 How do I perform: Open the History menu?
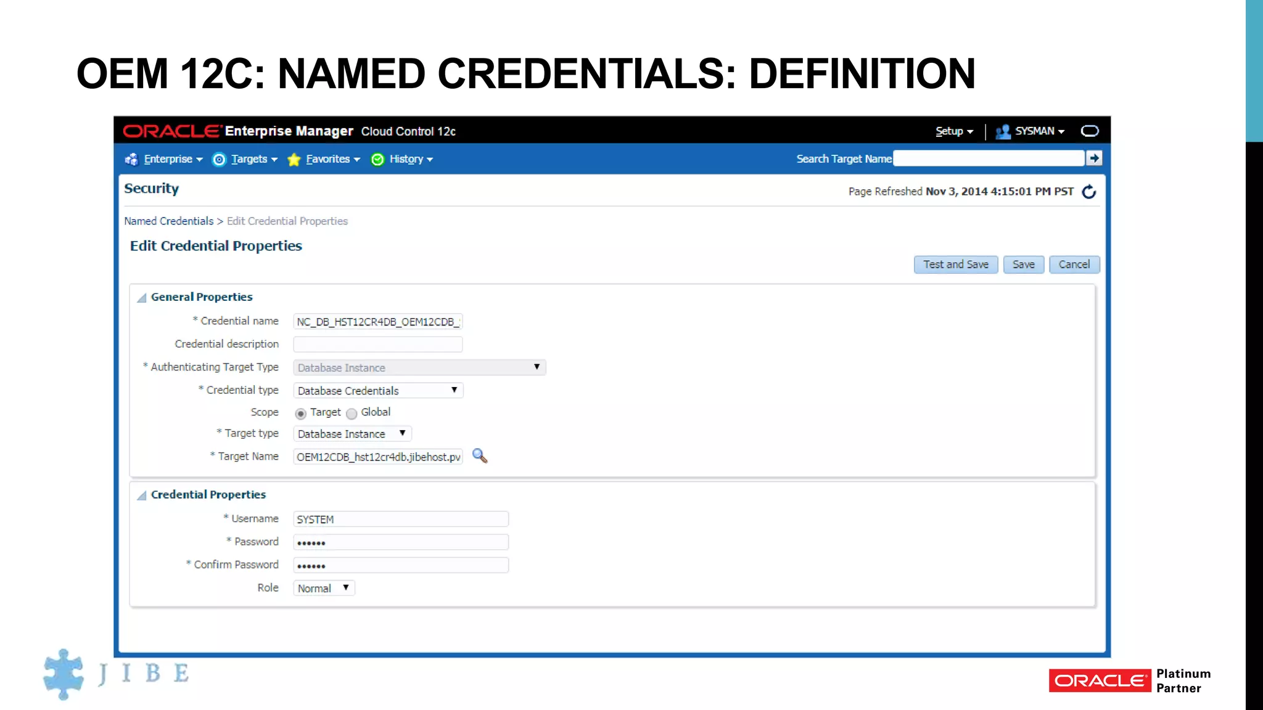tap(411, 159)
